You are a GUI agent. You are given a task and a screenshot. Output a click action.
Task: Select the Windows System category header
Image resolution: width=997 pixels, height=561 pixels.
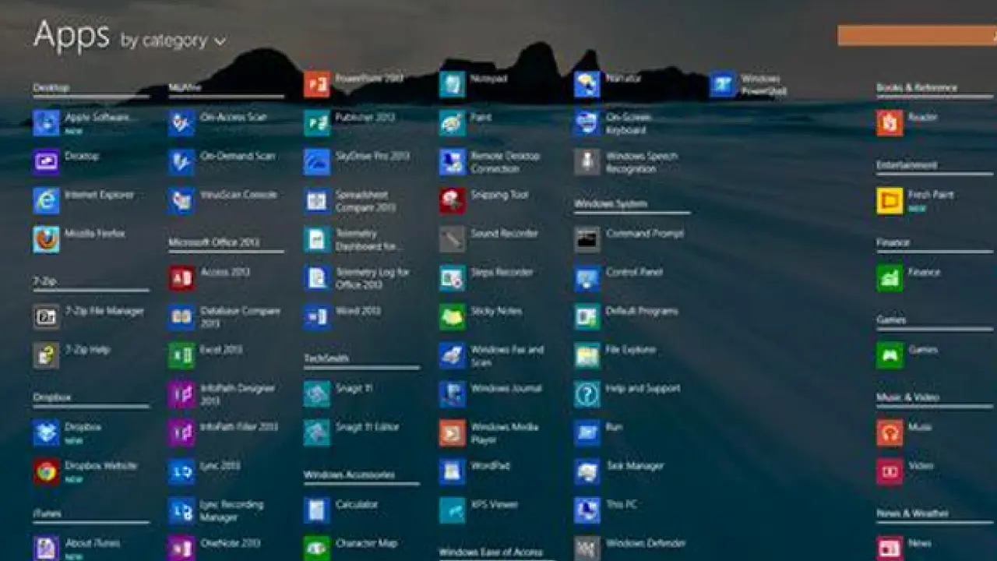point(611,204)
